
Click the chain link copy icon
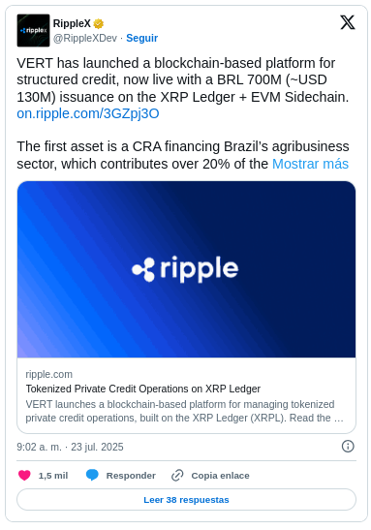click(177, 476)
